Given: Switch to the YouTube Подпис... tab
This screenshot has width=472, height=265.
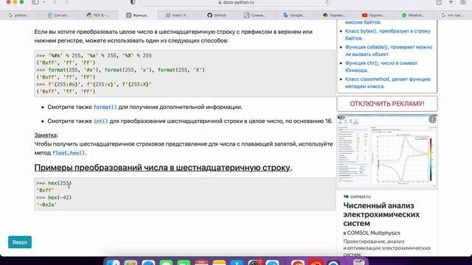Looking at the screenshot, I should click(373, 15).
